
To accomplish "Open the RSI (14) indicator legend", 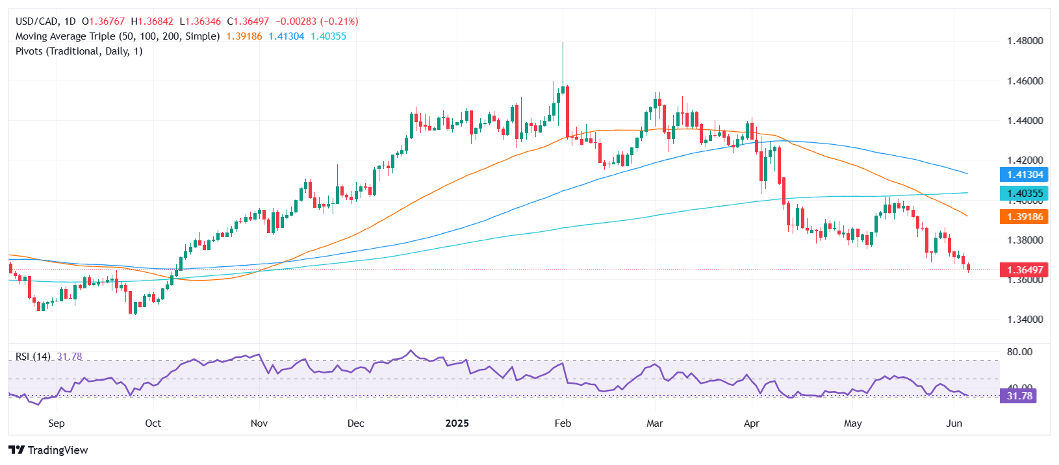I will [33, 357].
